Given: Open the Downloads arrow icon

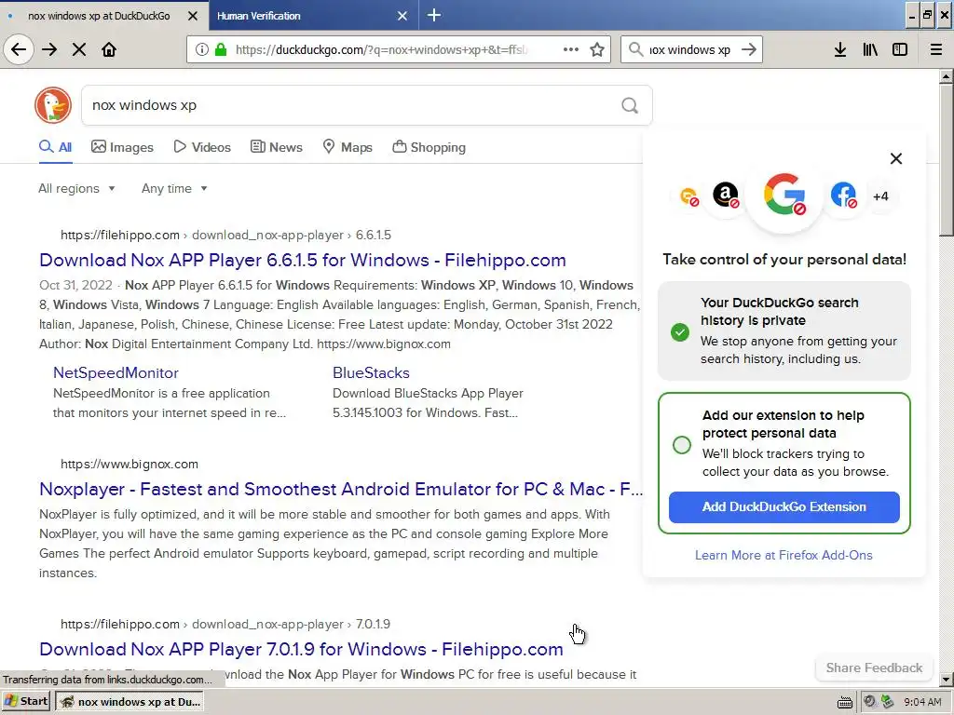Looking at the screenshot, I should tap(840, 50).
